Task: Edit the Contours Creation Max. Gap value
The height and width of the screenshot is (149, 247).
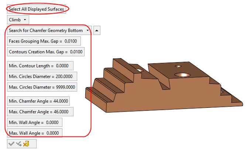Action: [46, 52]
